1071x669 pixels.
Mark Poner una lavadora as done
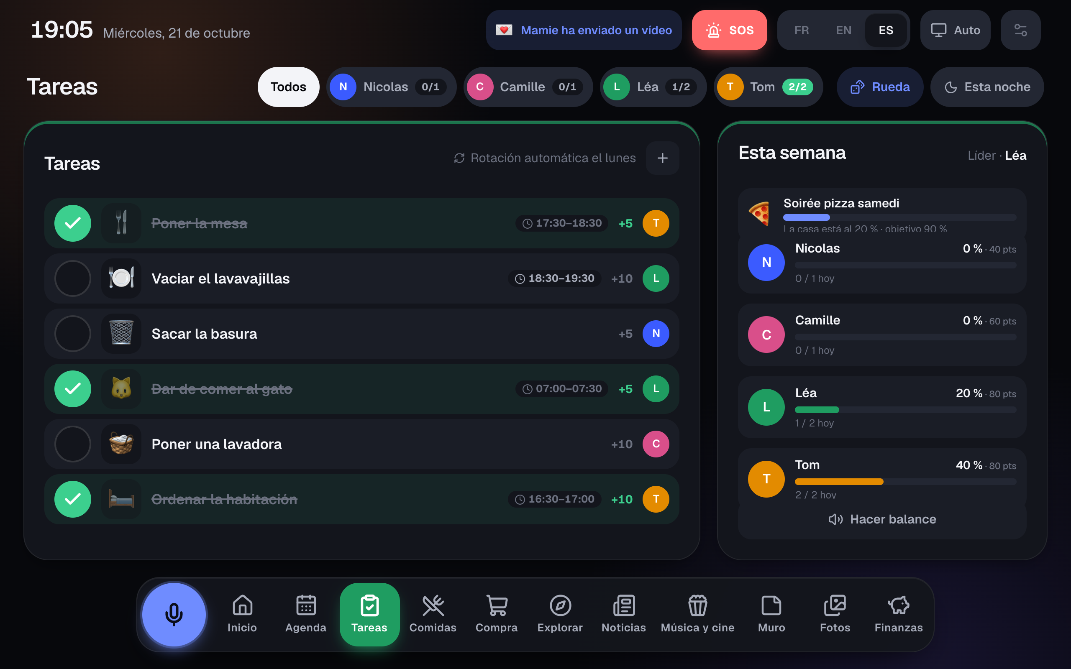[x=72, y=444]
